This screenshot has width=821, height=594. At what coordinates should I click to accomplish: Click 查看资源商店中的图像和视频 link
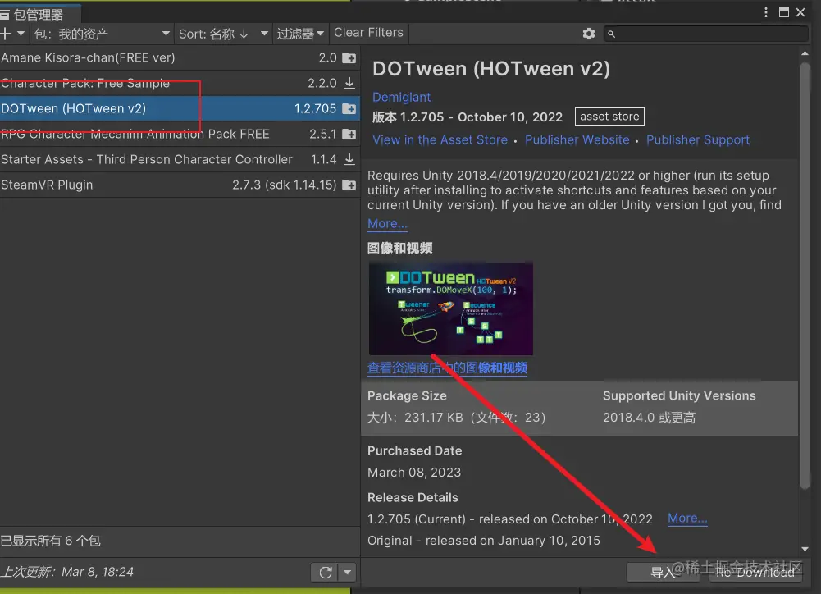pyautogui.click(x=447, y=368)
